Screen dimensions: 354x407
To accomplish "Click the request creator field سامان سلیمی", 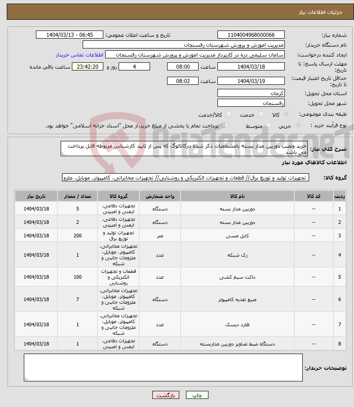I will pyautogui.click(x=195, y=54).
